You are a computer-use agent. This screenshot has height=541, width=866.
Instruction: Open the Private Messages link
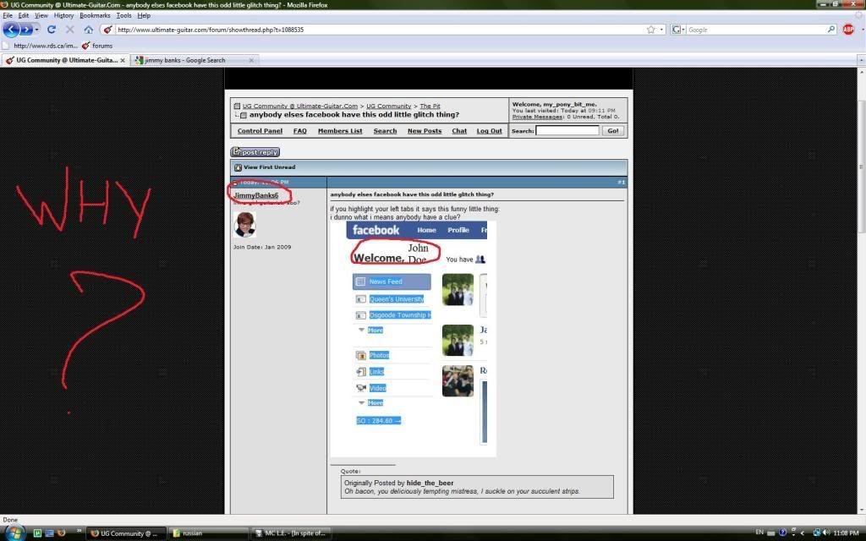537,117
